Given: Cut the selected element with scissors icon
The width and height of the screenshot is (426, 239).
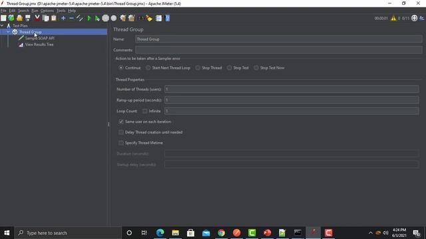Looking at the screenshot, I should pyautogui.click(x=37, y=18).
